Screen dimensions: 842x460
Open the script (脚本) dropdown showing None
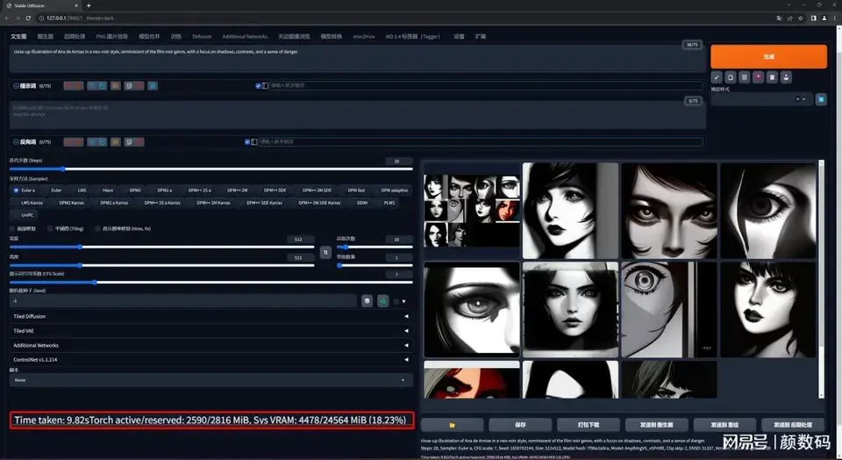point(210,380)
